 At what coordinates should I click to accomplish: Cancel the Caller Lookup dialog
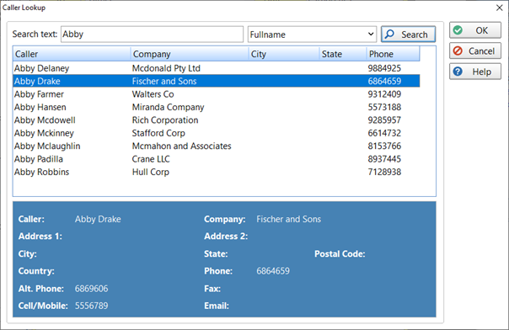point(475,51)
